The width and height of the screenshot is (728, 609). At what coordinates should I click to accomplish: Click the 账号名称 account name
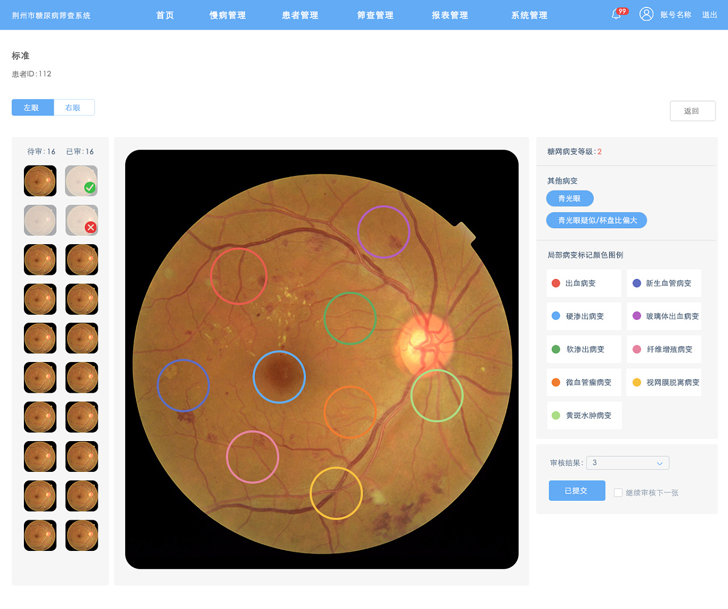click(x=676, y=15)
